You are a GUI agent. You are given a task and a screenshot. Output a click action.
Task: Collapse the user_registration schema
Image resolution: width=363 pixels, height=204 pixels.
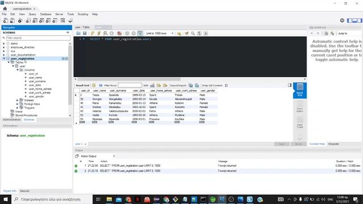click(x=4, y=59)
